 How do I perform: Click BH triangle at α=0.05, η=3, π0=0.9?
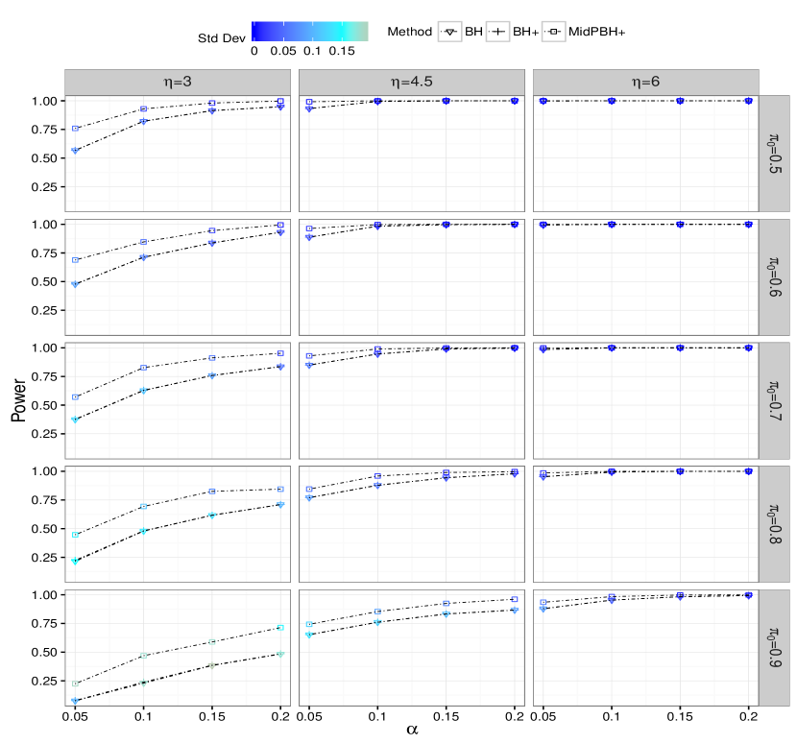point(75,701)
